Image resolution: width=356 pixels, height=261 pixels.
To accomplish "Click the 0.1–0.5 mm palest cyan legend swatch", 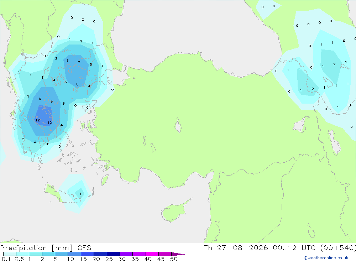I will 10,254.
